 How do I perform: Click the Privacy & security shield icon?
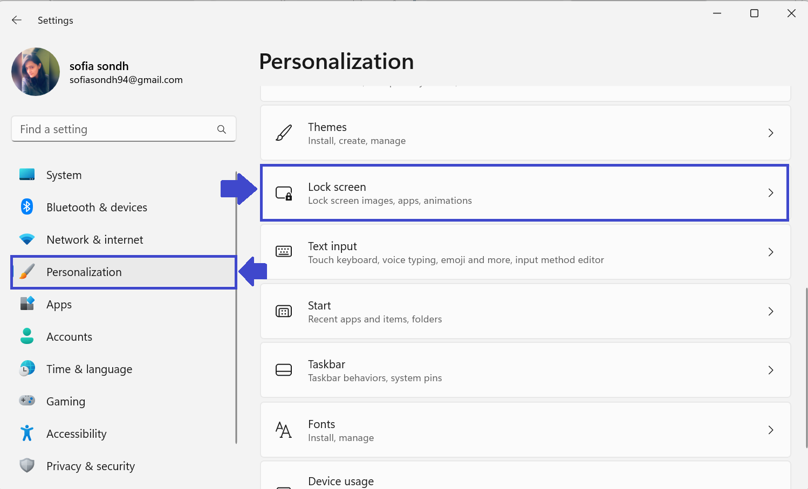tap(27, 466)
